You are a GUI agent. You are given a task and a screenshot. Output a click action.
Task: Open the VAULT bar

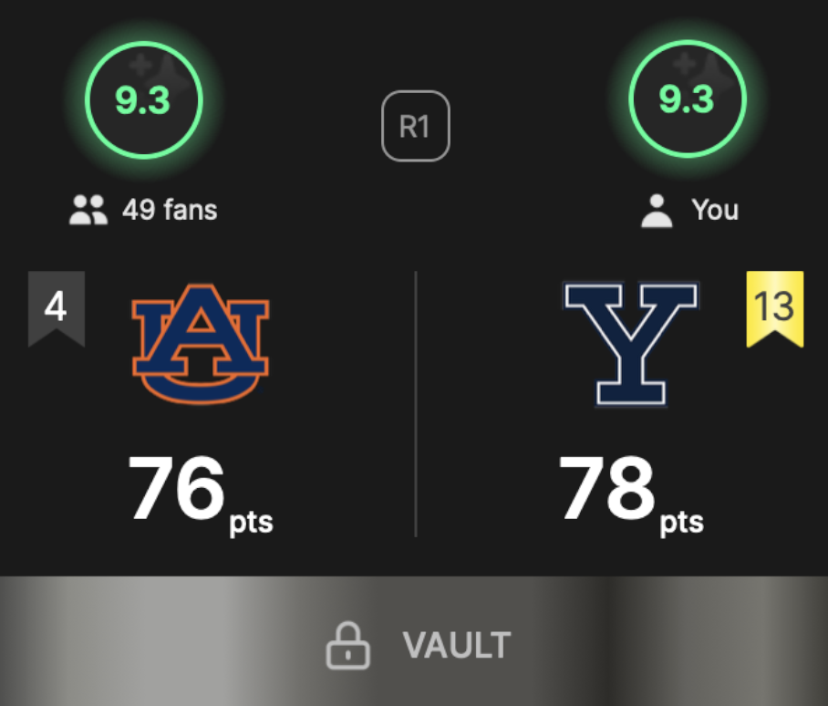pyautogui.click(x=414, y=641)
